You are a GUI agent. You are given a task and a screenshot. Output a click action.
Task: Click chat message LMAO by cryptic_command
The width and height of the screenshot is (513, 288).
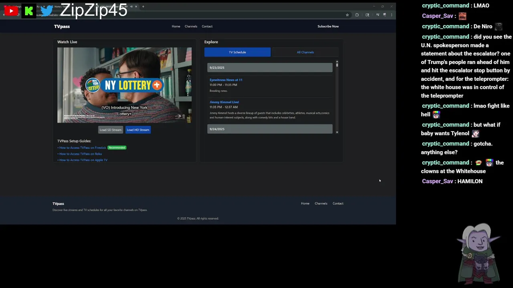coord(481,6)
